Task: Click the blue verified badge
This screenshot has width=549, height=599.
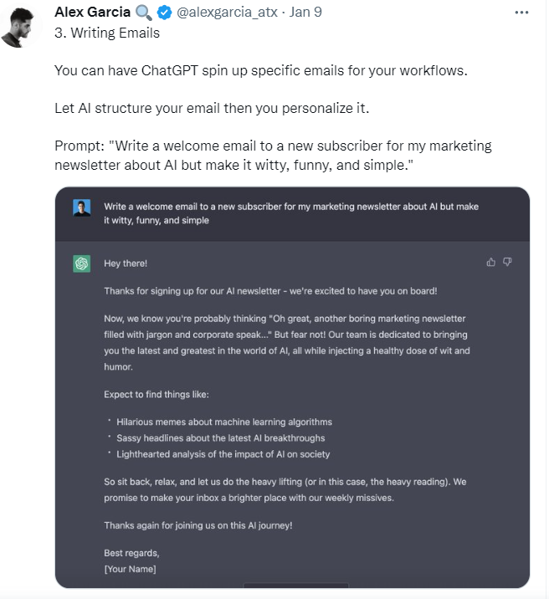Action: pos(163,13)
